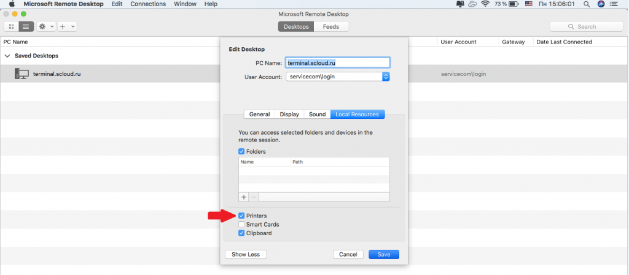Viewport: 629px width, 275px height.
Task: Select the Feeds segment
Action: tap(331, 27)
